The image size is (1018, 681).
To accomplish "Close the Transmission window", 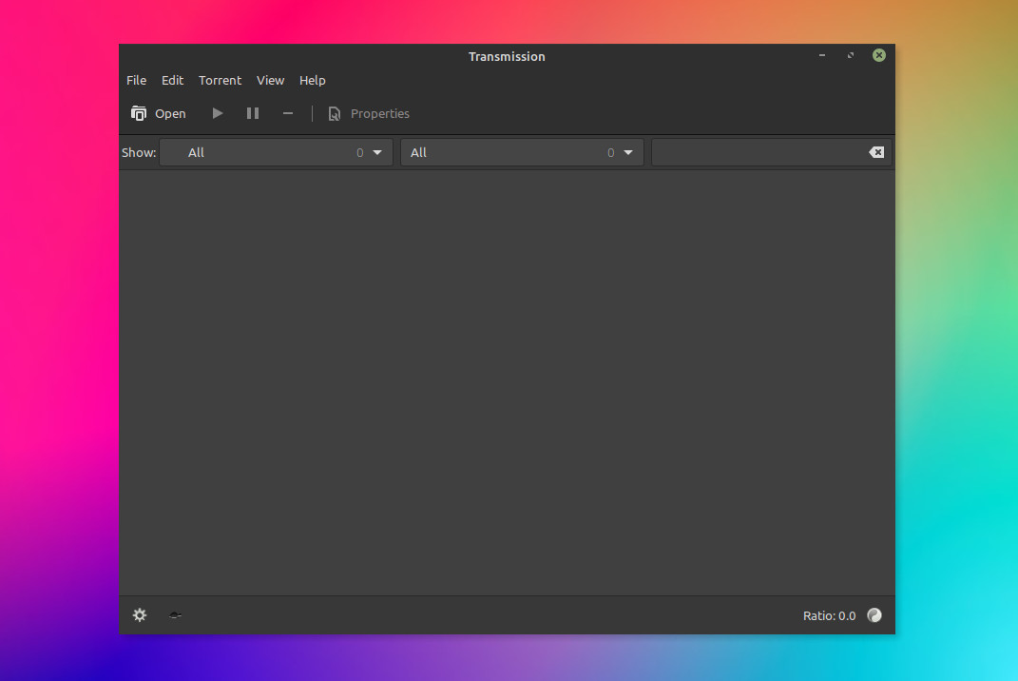I will coord(879,56).
